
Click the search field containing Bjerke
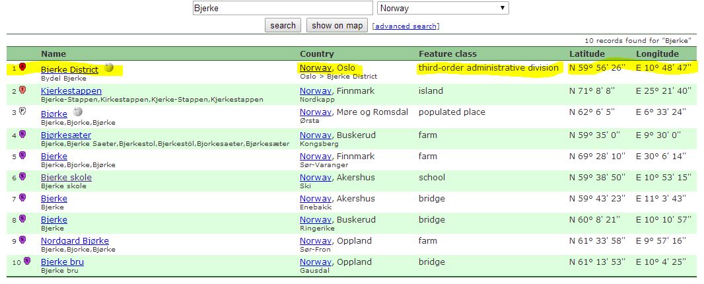(x=282, y=9)
